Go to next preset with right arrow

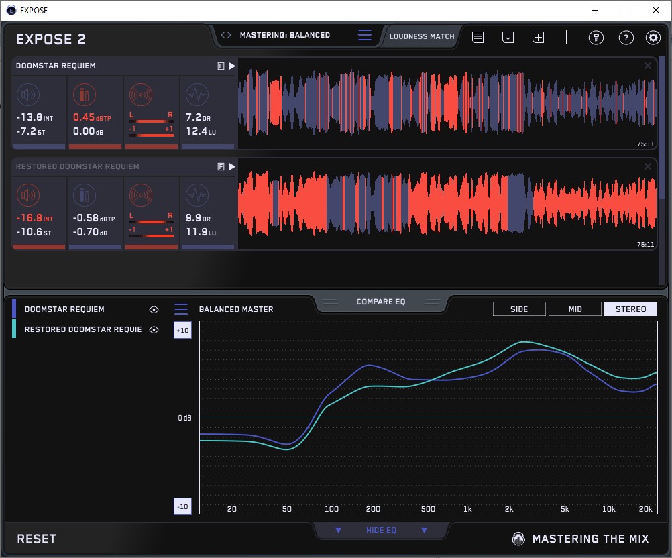point(229,35)
